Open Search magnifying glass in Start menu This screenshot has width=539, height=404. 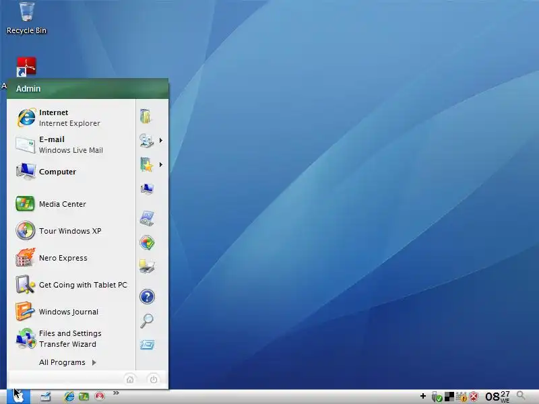tap(147, 321)
